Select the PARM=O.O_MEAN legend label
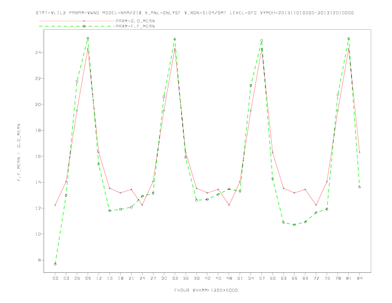 (135, 21)
